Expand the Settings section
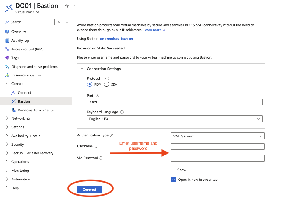 [7, 127]
